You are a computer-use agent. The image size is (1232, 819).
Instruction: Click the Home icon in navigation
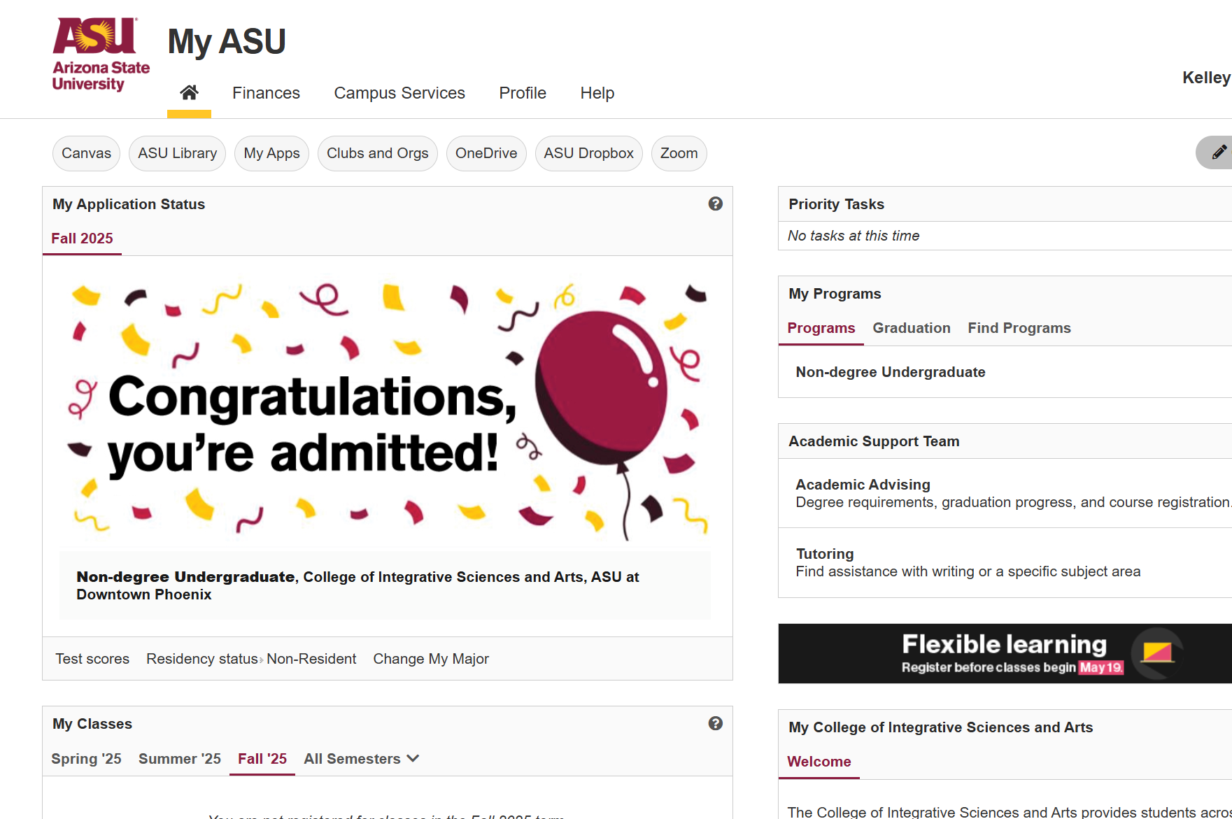[x=189, y=93]
